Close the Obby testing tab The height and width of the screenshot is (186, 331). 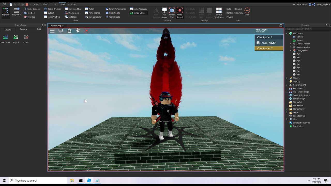63,26
